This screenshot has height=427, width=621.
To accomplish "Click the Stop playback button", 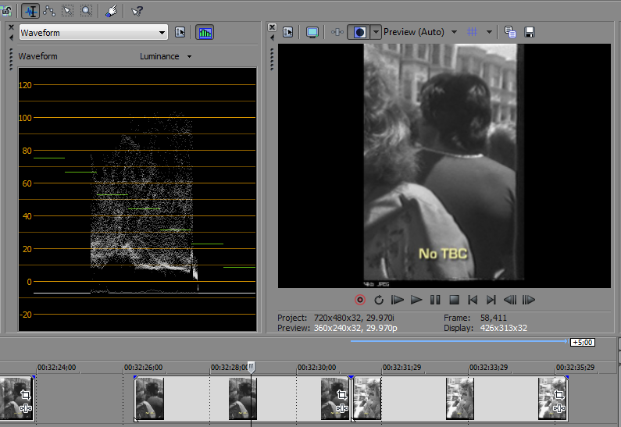I will point(453,300).
